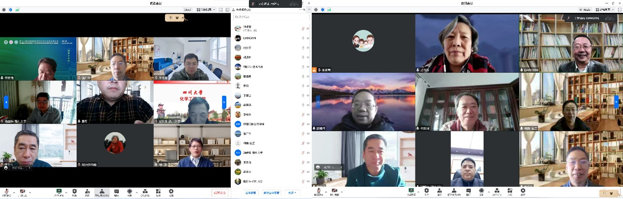Turn on video in right meeting window

(335, 192)
